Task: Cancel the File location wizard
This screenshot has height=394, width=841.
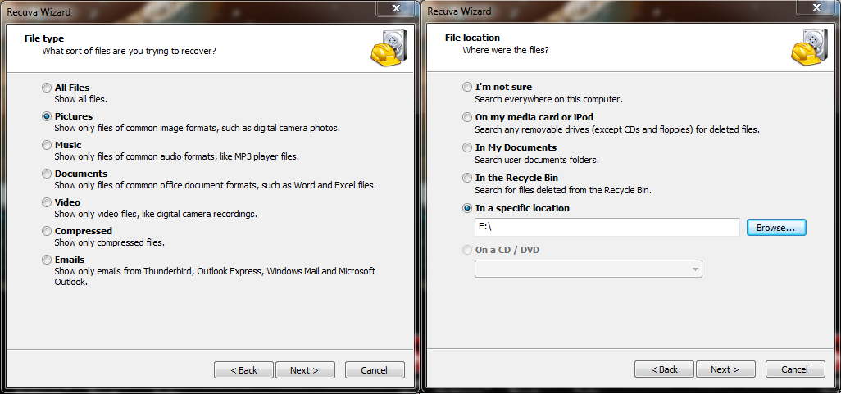Action: [x=795, y=369]
